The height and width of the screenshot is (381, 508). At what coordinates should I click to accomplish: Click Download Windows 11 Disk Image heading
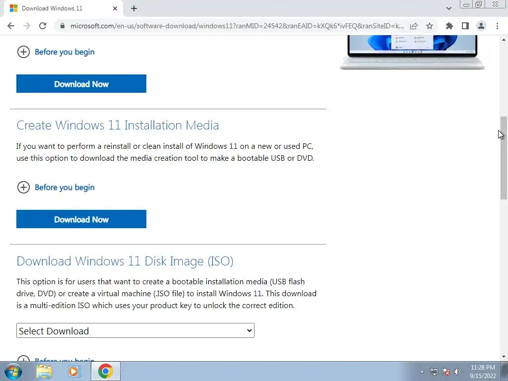[125, 261]
